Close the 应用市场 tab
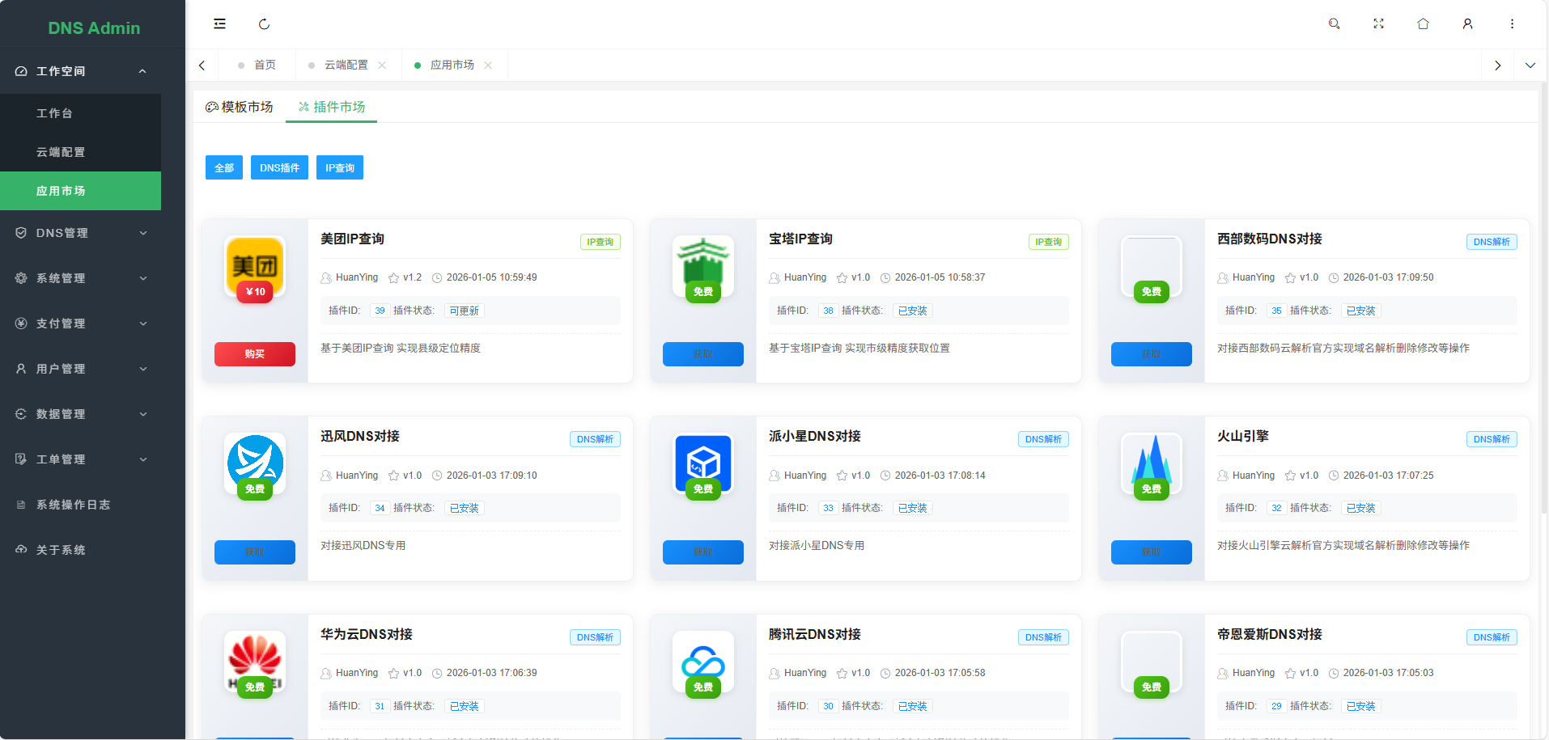 pyautogui.click(x=488, y=66)
